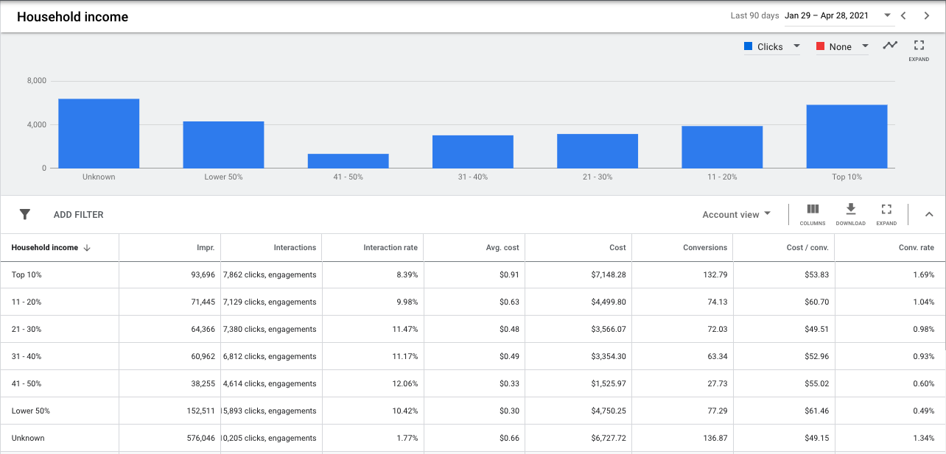Click the 7,380 clicks, engagements cell

pos(270,329)
